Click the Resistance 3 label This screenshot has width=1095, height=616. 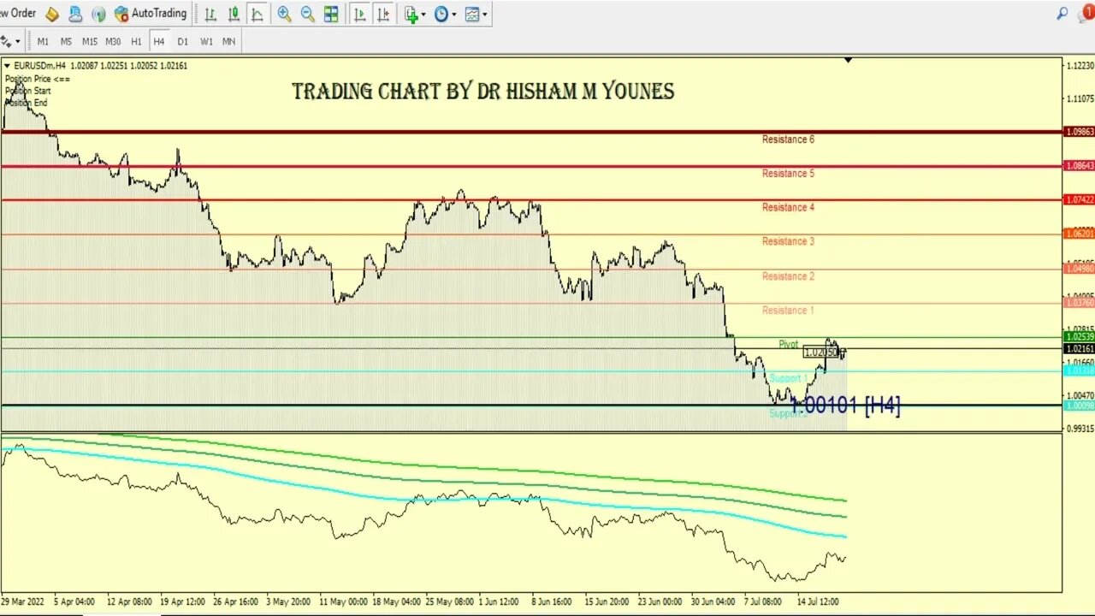(788, 241)
